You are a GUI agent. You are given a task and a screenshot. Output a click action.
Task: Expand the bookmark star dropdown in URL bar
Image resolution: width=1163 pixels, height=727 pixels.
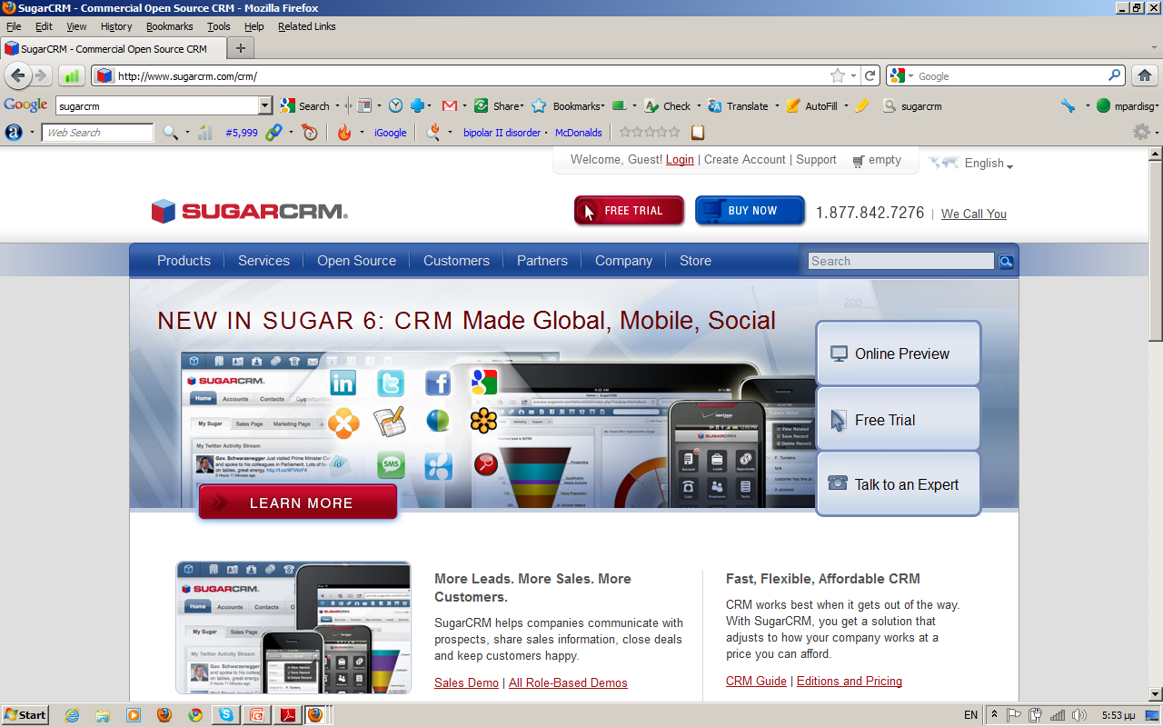853,76
